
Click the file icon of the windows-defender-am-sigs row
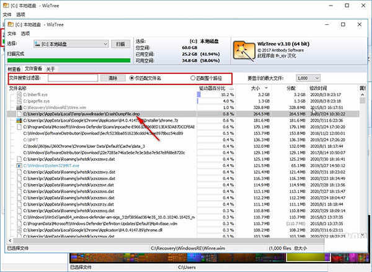(19, 217)
